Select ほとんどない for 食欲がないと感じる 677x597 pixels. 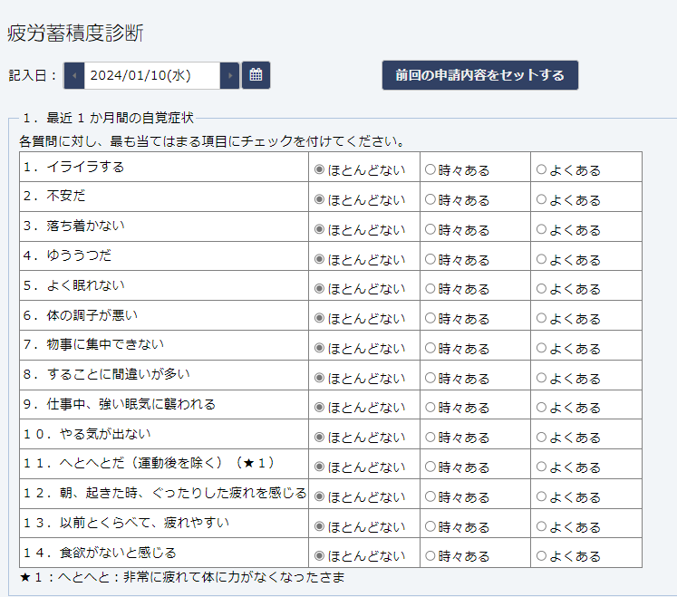pos(319,556)
